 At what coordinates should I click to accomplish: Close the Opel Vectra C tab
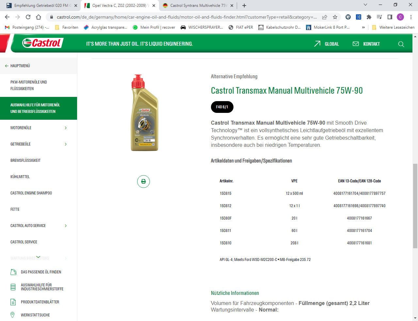[x=154, y=6]
